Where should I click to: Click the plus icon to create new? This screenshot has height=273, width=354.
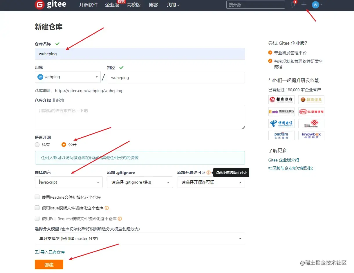(304, 5)
